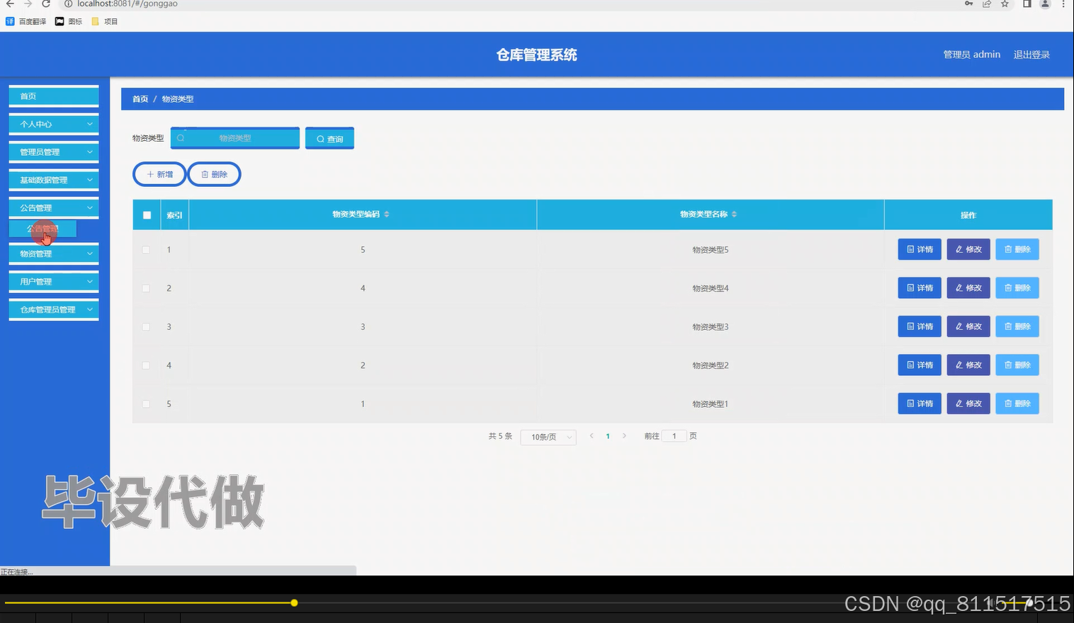Expand the 个人中心 sidebar section
This screenshot has height=623, width=1074.
(53, 124)
